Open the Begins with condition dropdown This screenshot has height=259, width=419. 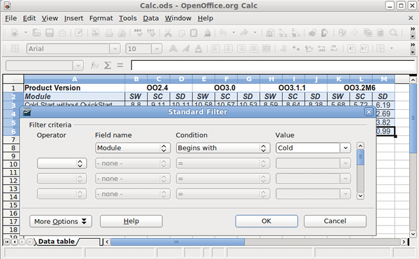(223, 148)
